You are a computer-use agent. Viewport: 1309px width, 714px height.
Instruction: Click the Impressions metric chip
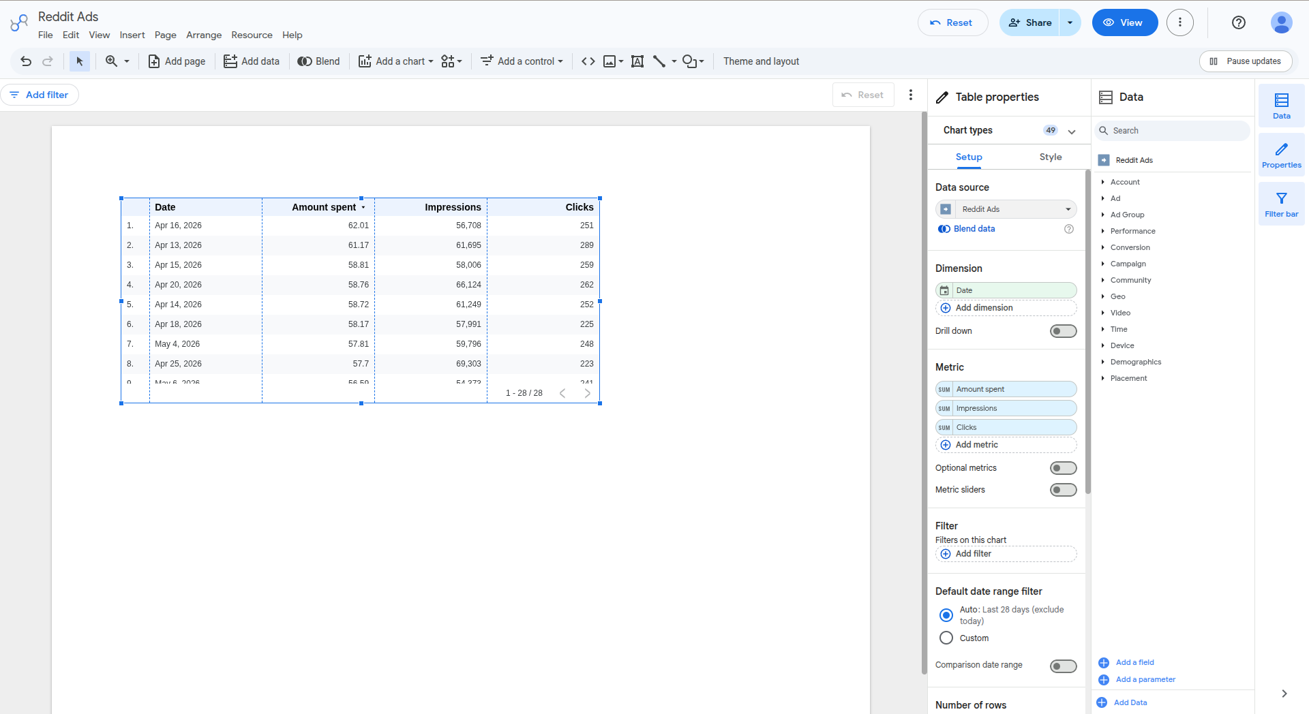pos(1006,408)
